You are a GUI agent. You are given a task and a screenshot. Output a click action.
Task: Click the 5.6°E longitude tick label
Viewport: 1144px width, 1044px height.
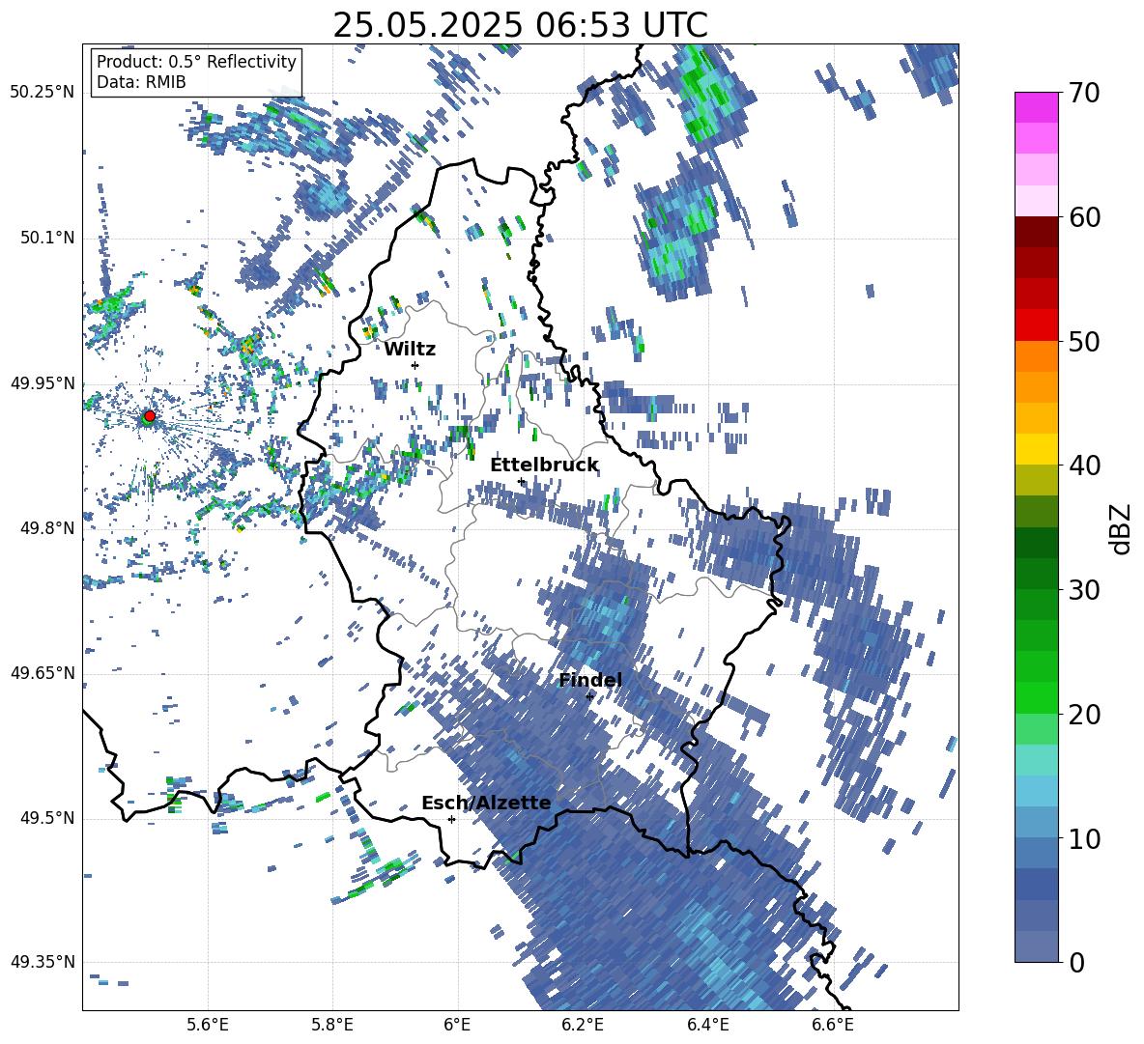207,1025
